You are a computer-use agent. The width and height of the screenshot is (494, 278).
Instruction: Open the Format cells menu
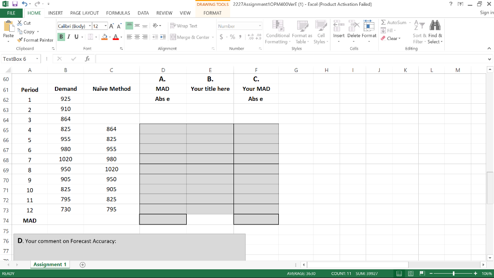coord(369,31)
